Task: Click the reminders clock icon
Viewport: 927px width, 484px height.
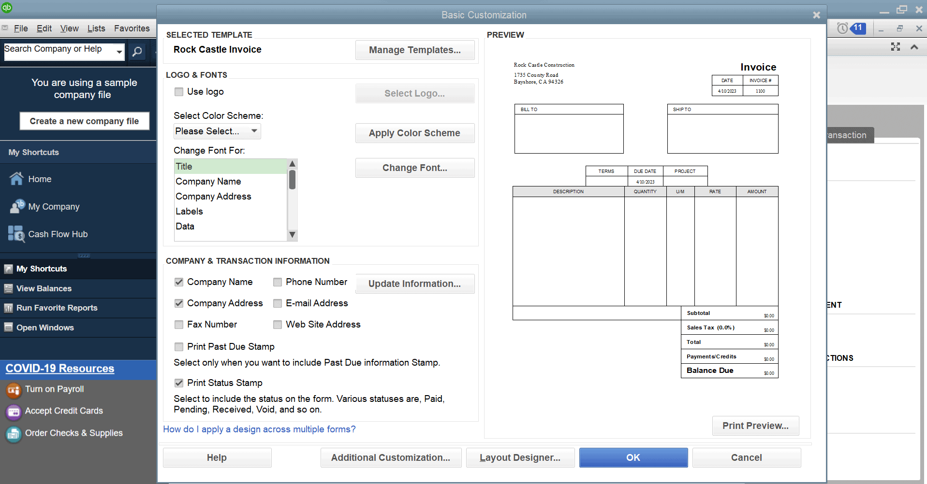Action: 842,28
